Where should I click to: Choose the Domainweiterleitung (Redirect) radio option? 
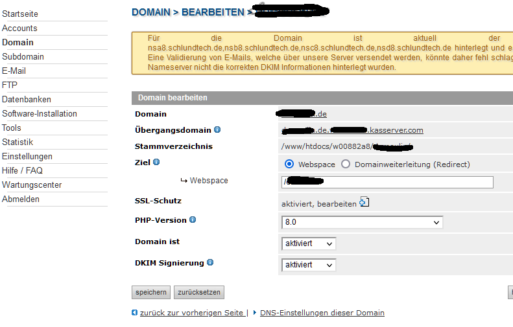[x=346, y=164]
